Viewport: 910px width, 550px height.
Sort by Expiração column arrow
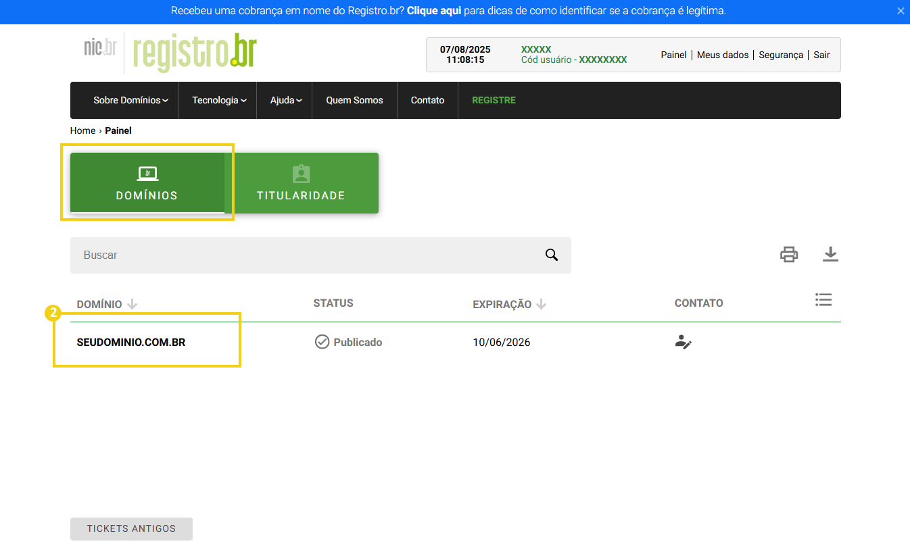point(541,304)
